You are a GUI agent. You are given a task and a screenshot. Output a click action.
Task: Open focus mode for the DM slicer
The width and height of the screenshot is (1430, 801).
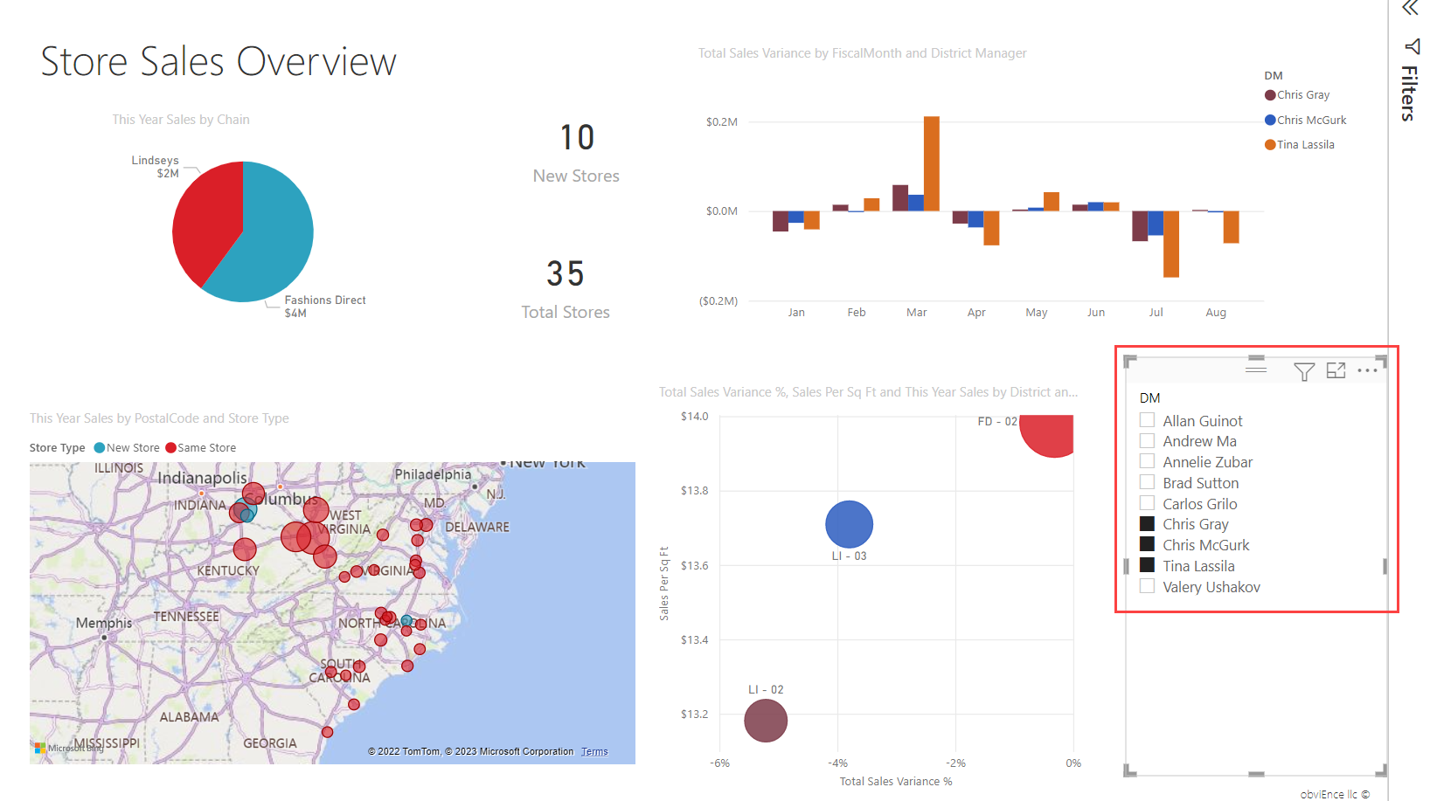(x=1336, y=370)
